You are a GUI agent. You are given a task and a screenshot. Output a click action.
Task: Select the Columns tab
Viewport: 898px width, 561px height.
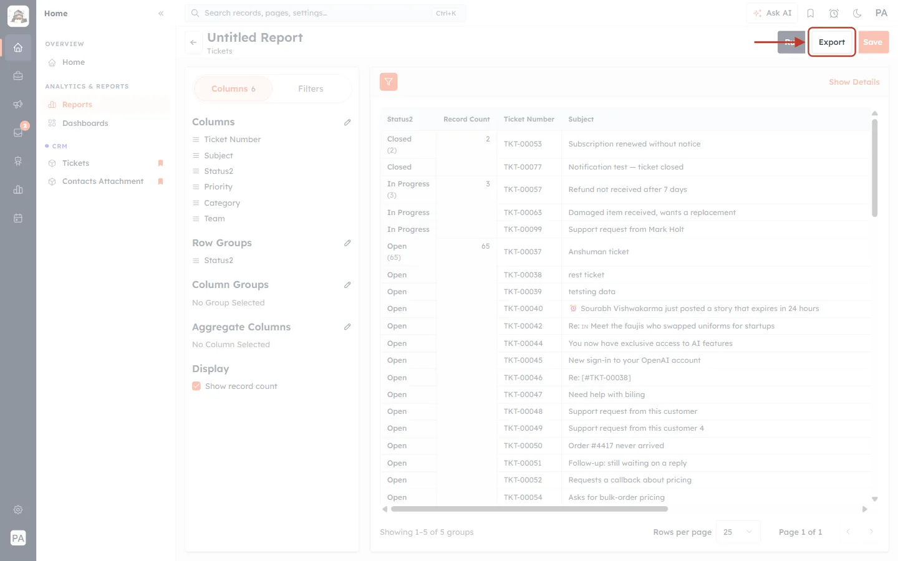(234, 89)
